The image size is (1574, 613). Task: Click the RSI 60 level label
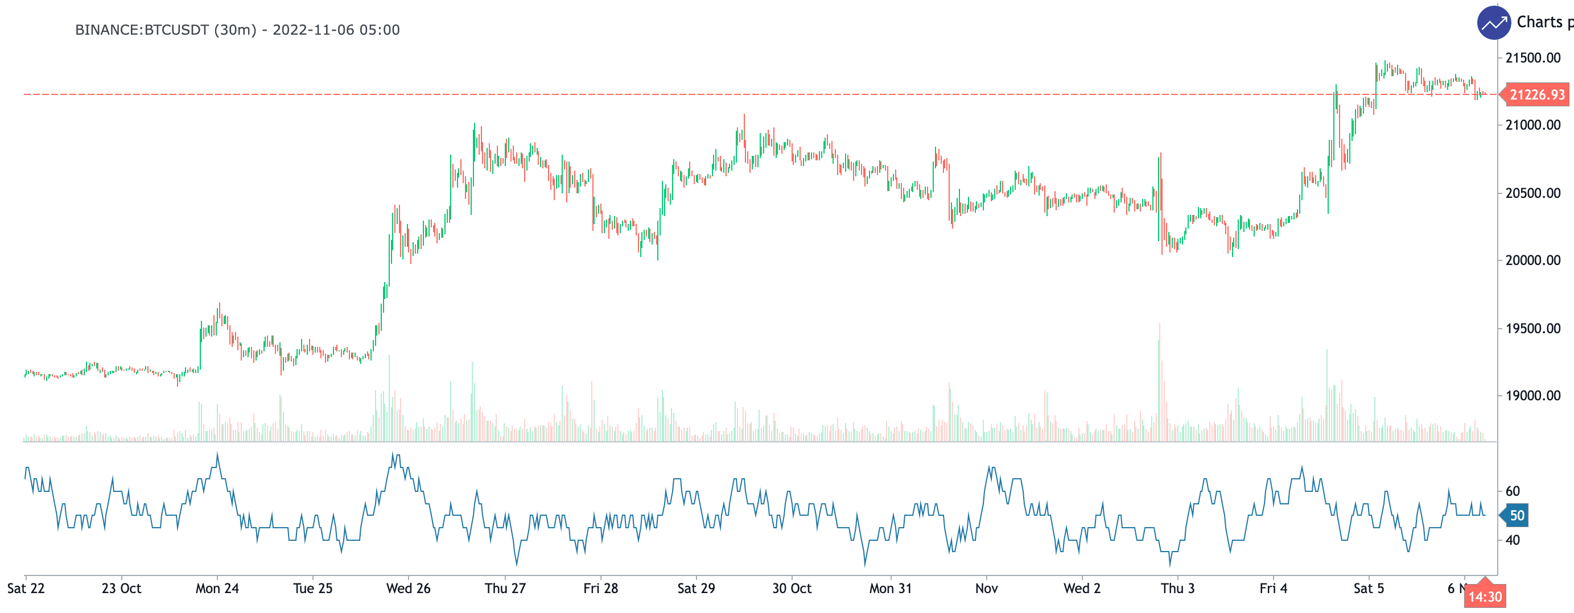(x=1513, y=491)
